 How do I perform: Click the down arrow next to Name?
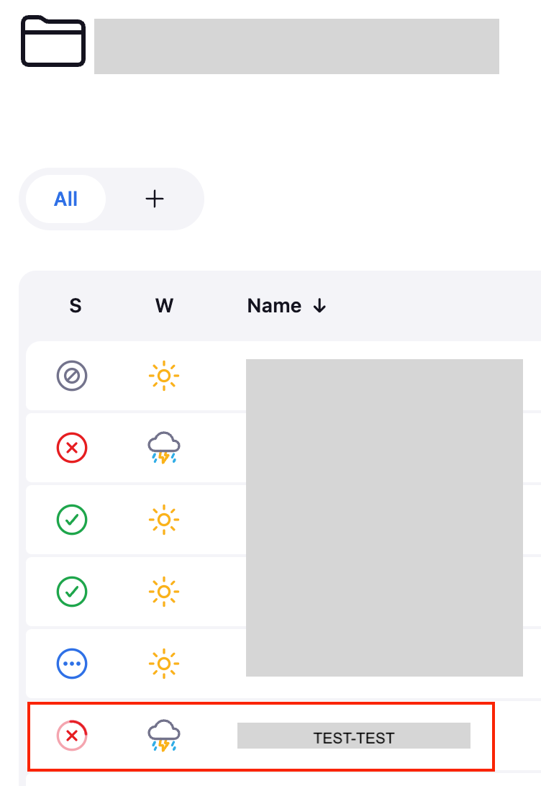320,306
